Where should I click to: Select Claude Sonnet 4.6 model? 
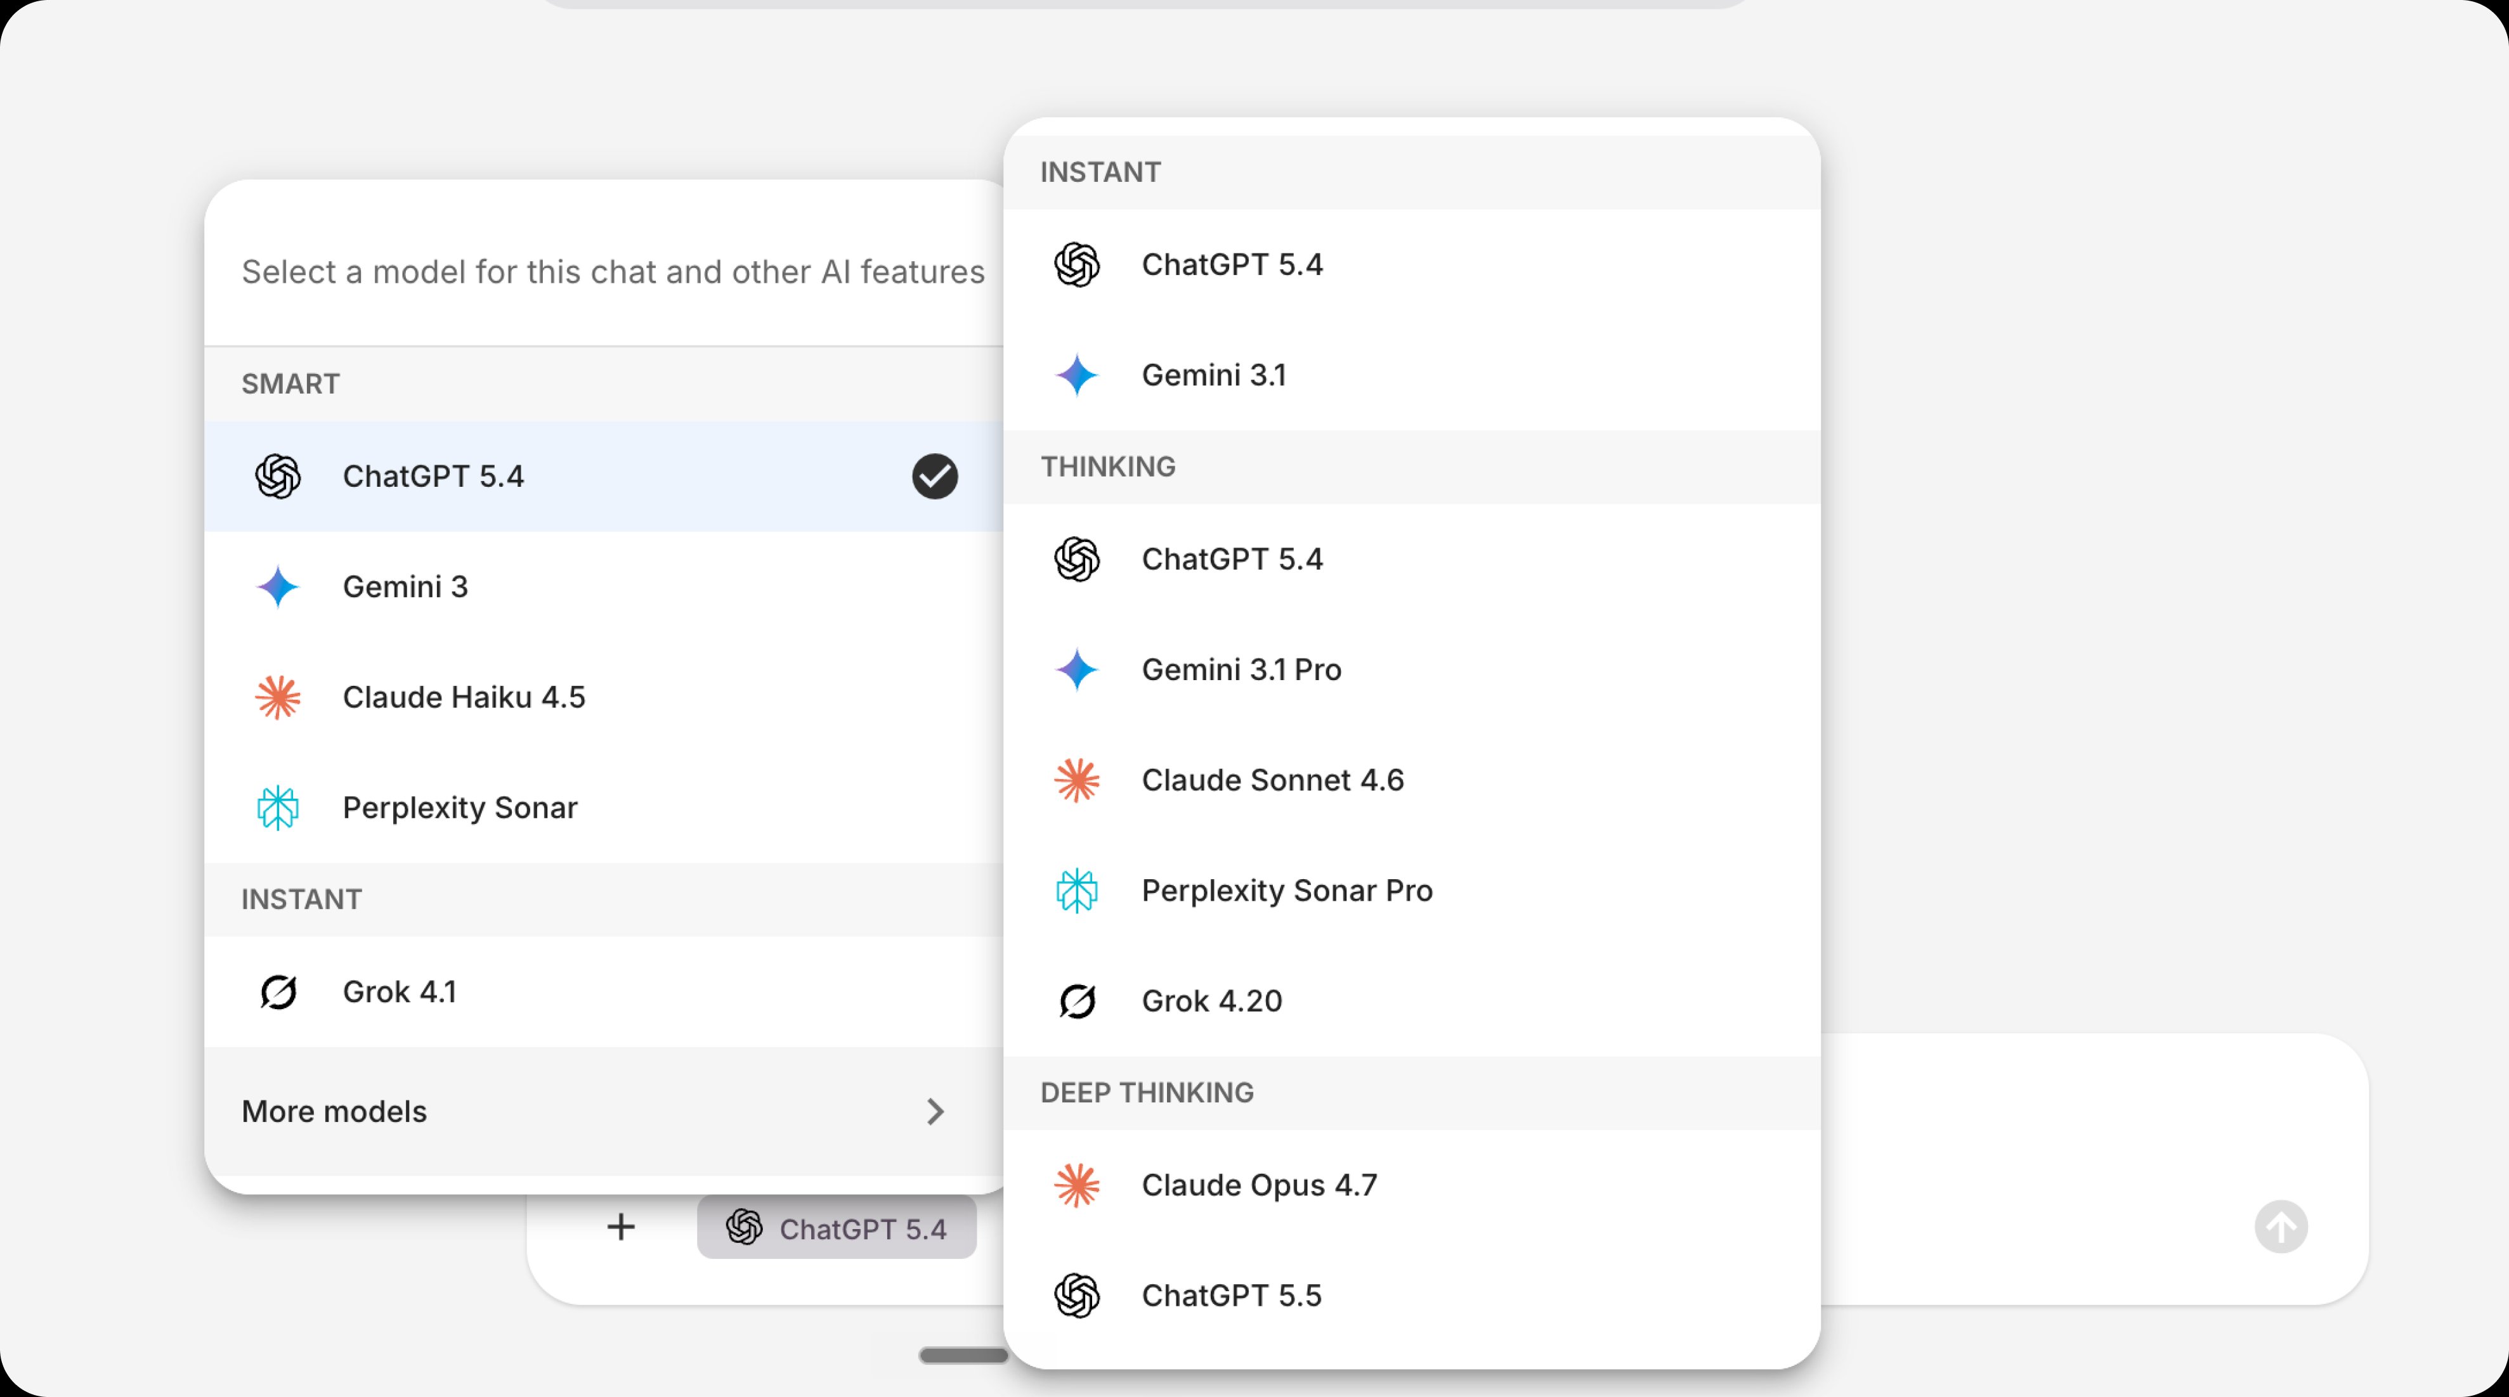(x=1411, y=780)
